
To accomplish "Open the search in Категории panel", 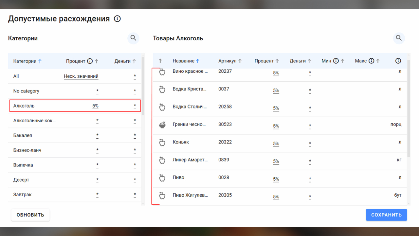I will click(x=133, y=38).
